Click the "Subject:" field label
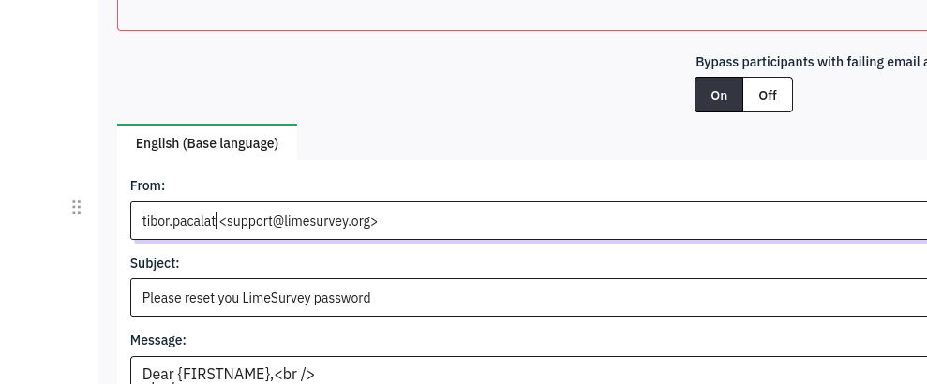Image resolution: width=927 pixels, height=384 pixels. tap(155, 263)
